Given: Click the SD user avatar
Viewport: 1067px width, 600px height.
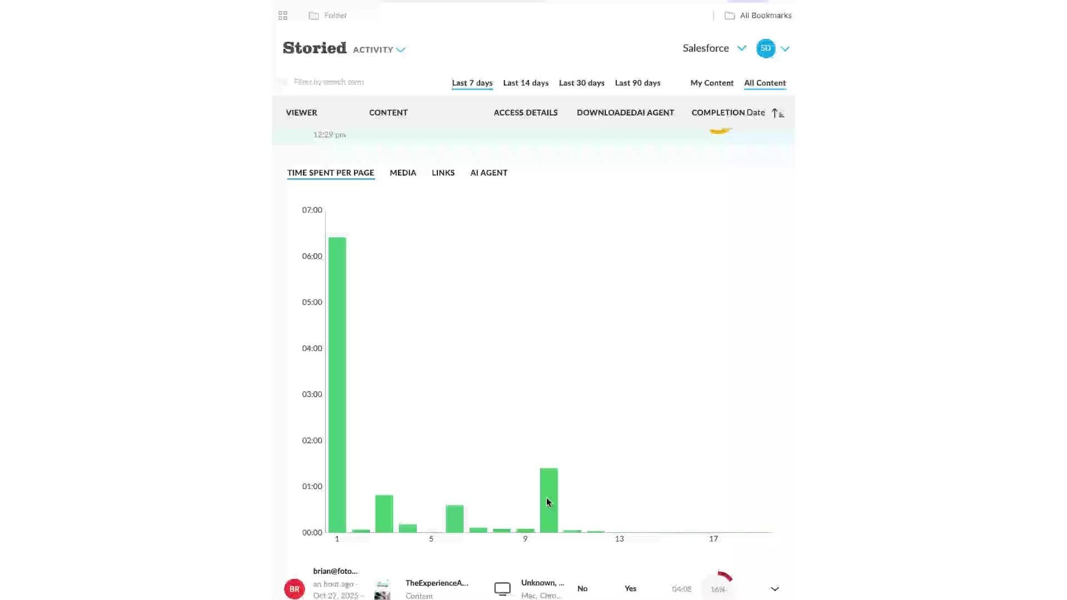Looking at the screenshot, I should [x=765, y=48].
